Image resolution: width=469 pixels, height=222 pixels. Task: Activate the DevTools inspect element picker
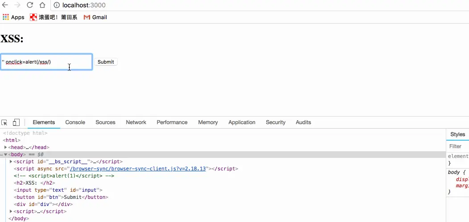(4, 123)
